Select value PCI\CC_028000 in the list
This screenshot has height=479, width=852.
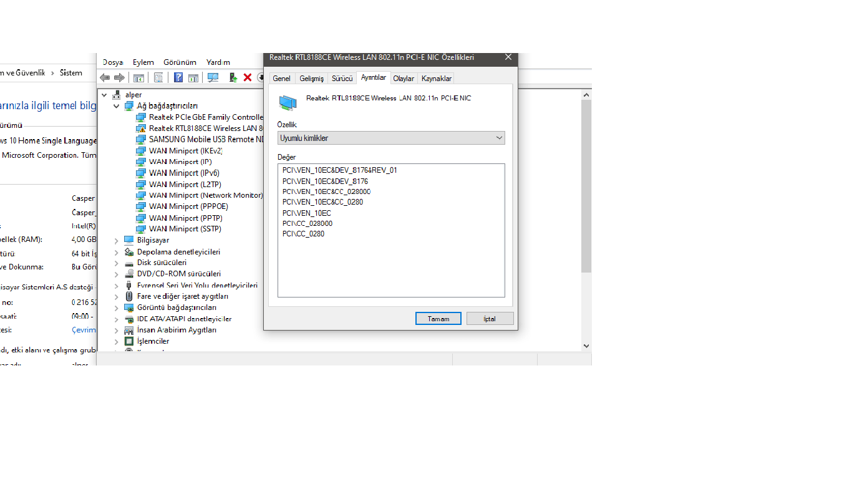[x=307, y=223]
